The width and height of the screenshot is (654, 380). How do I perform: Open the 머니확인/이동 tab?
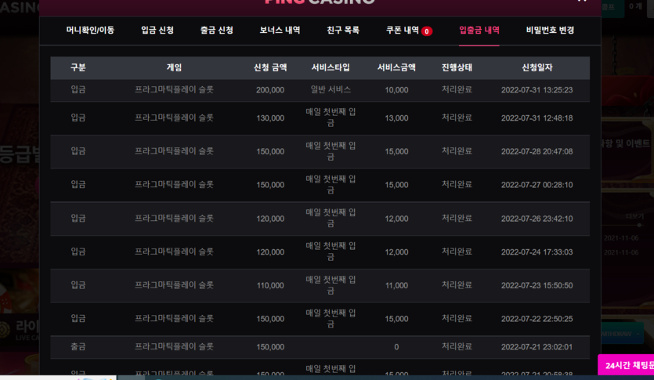[90, 30]
